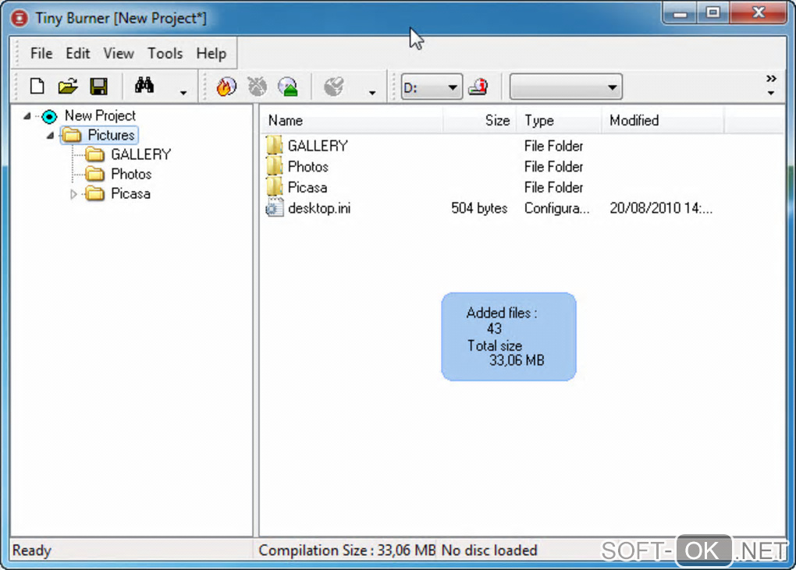The image size is (796, 570).
Task: Click the Picasa folder icon in file list
Action: 274,187
